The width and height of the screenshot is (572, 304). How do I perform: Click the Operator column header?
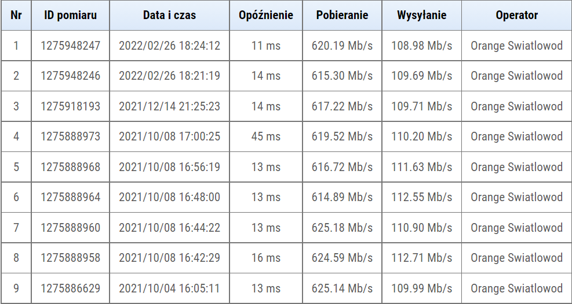(x=516, y=16)
